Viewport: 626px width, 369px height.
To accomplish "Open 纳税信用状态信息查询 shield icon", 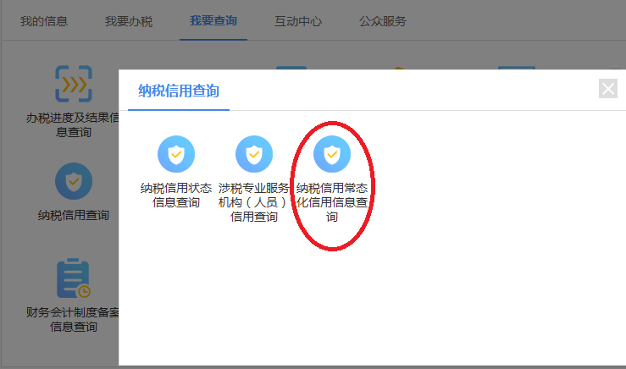I will pyautogui.click(x=176, y=154).
